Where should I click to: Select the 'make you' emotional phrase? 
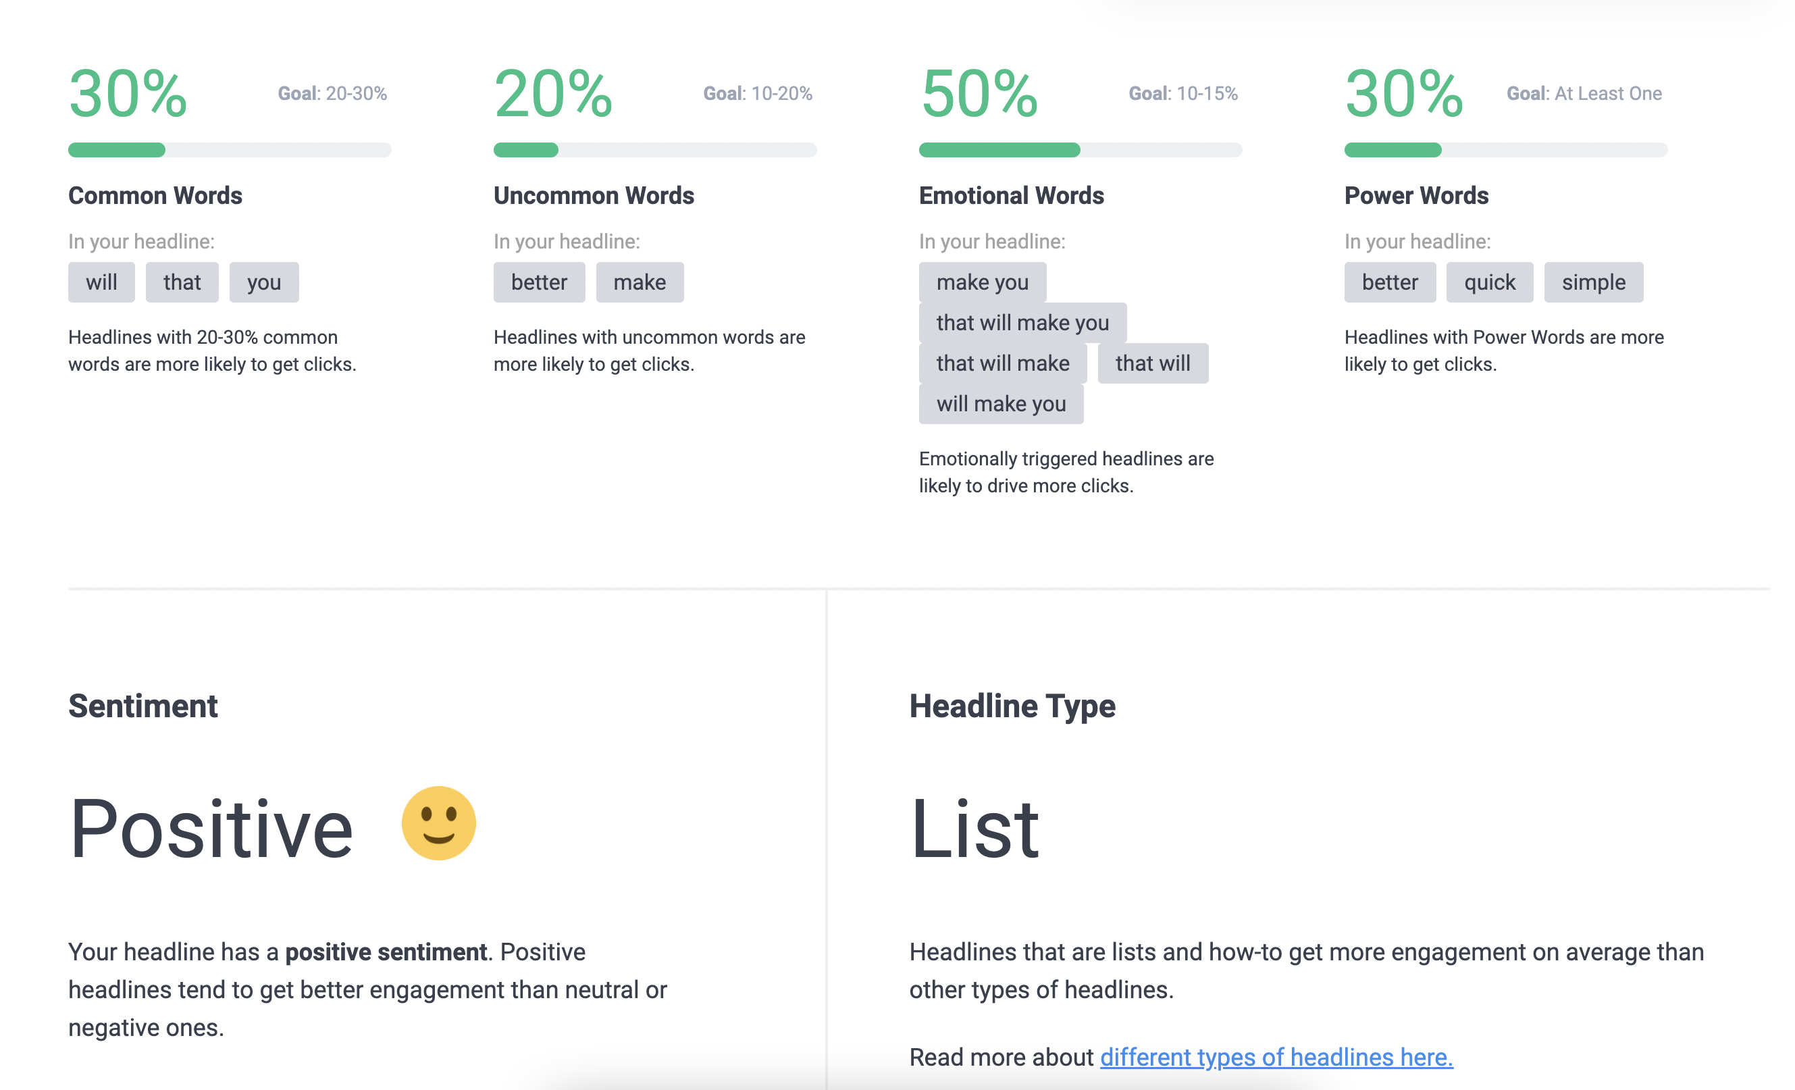pos(982,282)
